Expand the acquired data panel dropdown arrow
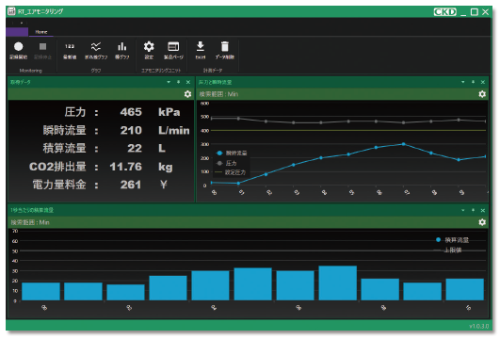Viewport: 500px width, 339px height. click(x=169, y=82)
